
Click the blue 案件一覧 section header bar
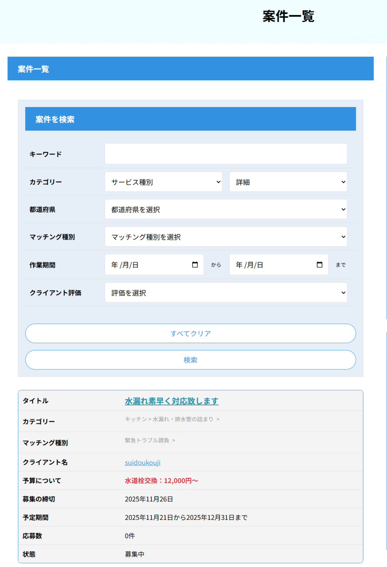[190, 69]
